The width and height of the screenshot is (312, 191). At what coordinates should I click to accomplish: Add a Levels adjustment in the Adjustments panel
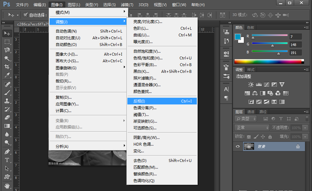pyautogui.click(x=258, y=84)
